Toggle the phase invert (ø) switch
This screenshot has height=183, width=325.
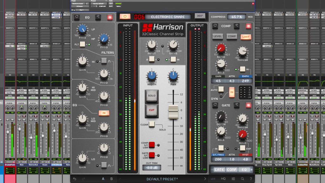(x=152, y=59)
